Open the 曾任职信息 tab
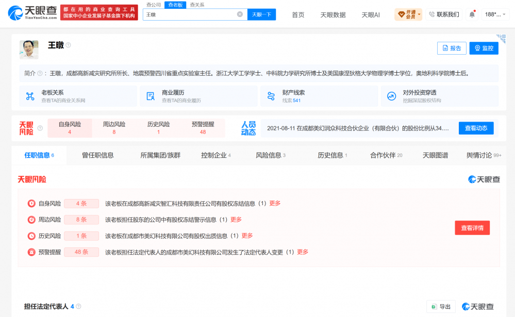 click(98, 155)
